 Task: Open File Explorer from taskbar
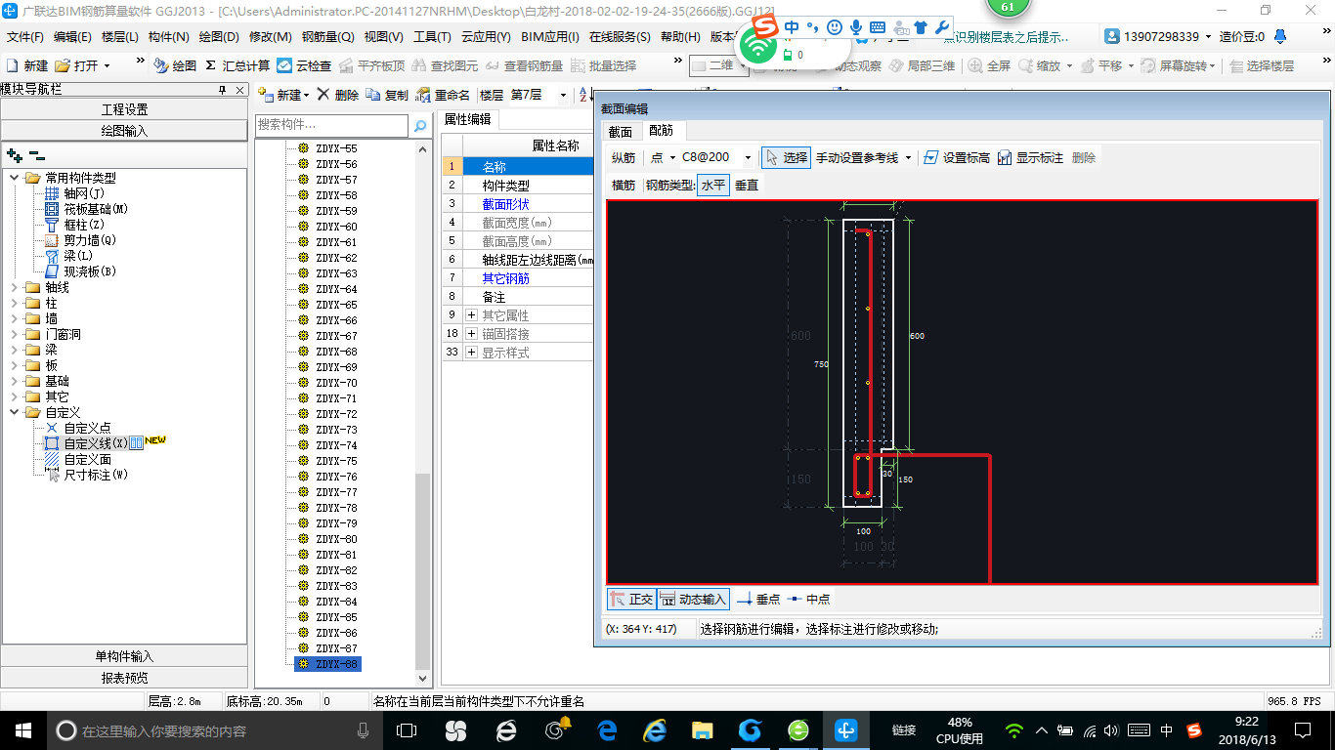[x=702, y=729]
